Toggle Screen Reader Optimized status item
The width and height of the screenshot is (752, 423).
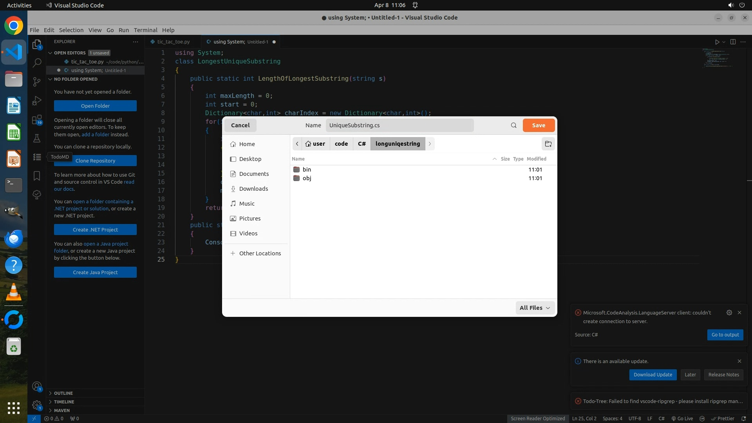[x=537, y=418]
